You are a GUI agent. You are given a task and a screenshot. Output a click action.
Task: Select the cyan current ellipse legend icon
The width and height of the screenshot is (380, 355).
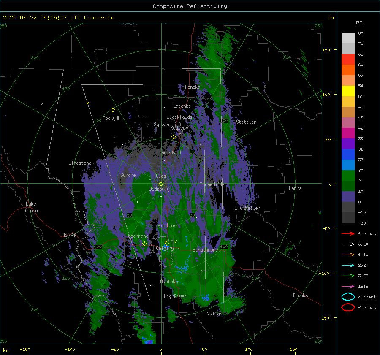[x=348, y=297]
